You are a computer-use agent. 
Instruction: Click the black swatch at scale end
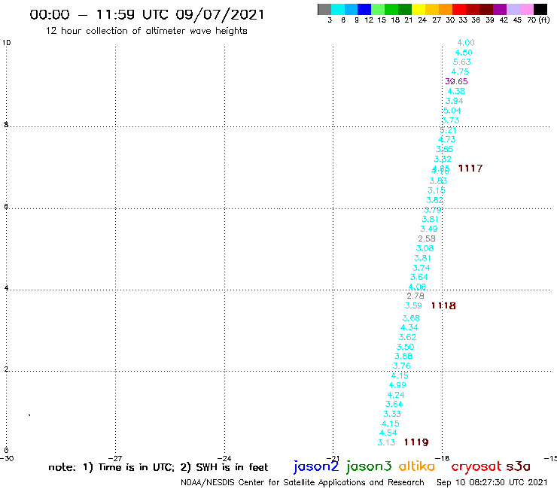pyautogui.click(x=540, y=9)
